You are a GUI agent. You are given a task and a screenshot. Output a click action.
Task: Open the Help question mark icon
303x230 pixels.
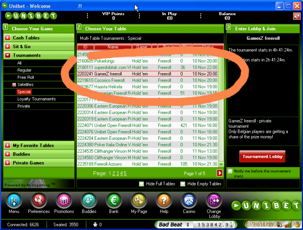coord(164,201)
